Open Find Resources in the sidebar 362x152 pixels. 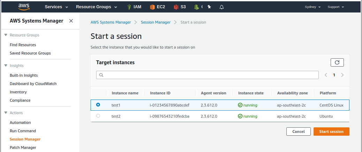click(23, 45)
